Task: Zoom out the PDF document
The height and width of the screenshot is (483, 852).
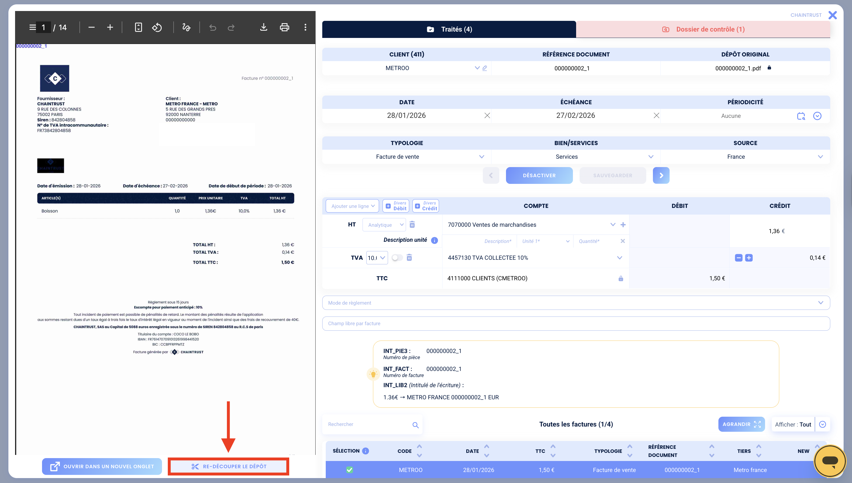Action: (92, 27)
